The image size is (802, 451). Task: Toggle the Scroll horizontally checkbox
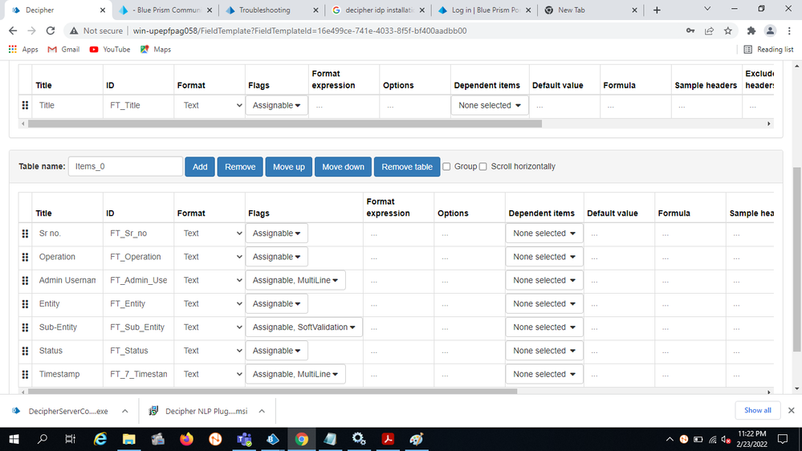pos(482,167)
